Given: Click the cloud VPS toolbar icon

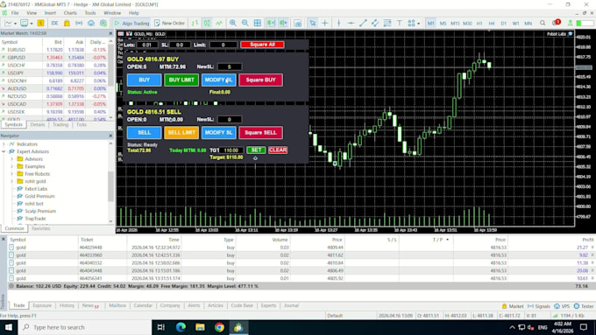Looking at the screenshot, I should point(91,23).
